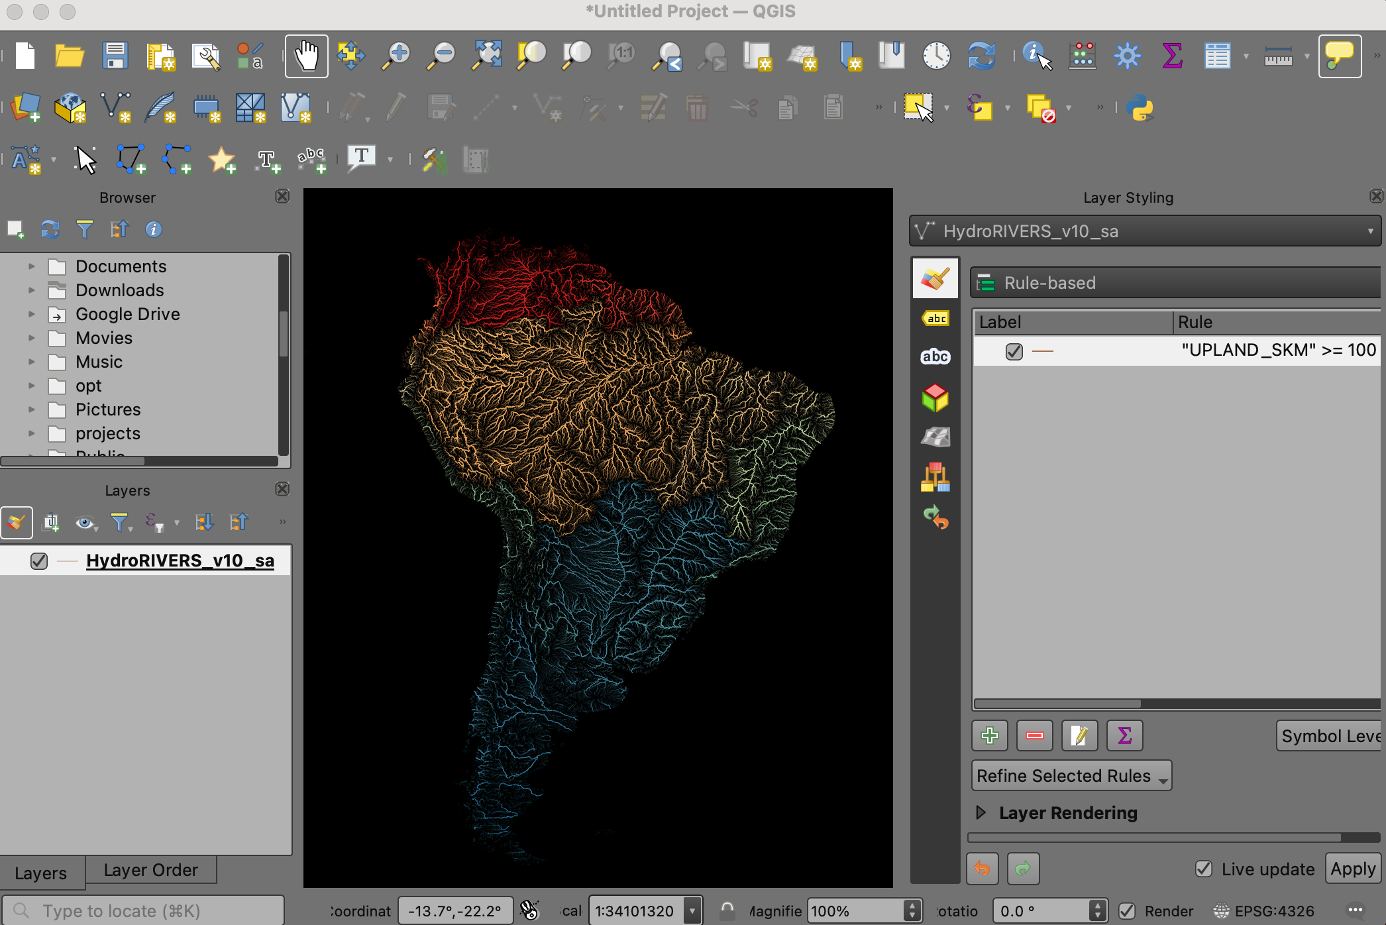The image size is (1386, 925).
Task: Open the 3D View styling tab
Action: [x=935, y=398]
